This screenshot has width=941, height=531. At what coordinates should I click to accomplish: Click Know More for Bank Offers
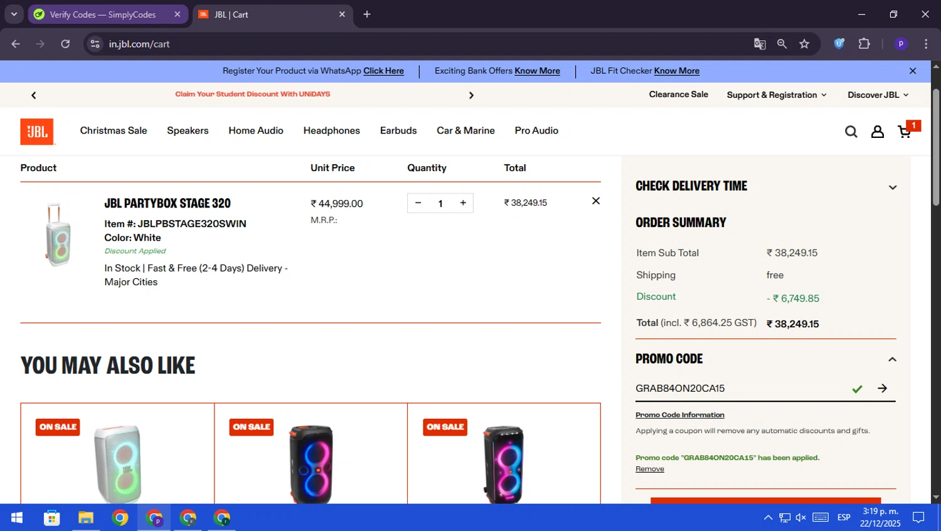(537, 71)
